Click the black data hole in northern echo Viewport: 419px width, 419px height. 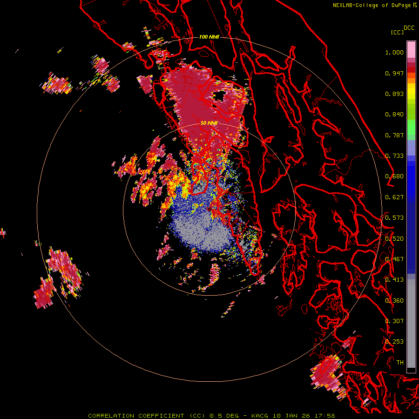[x=219, y=95]
